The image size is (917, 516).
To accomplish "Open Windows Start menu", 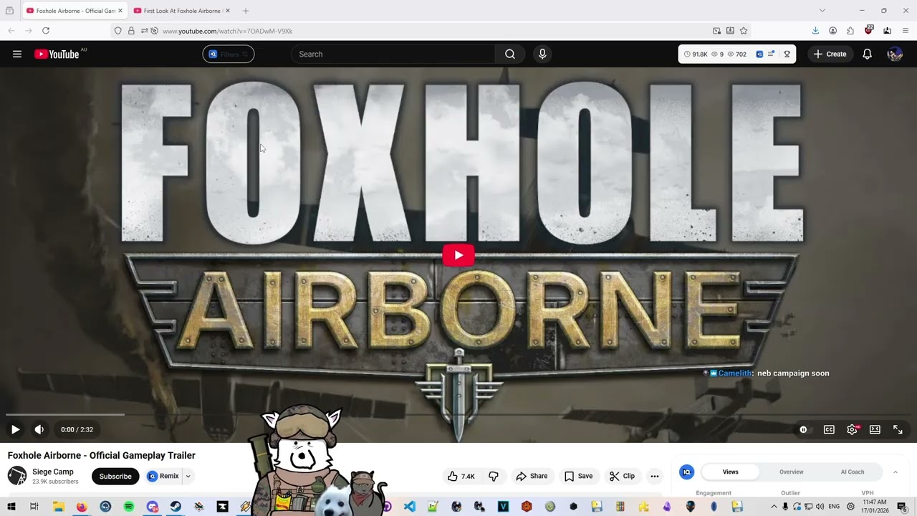I will (11, 507).
